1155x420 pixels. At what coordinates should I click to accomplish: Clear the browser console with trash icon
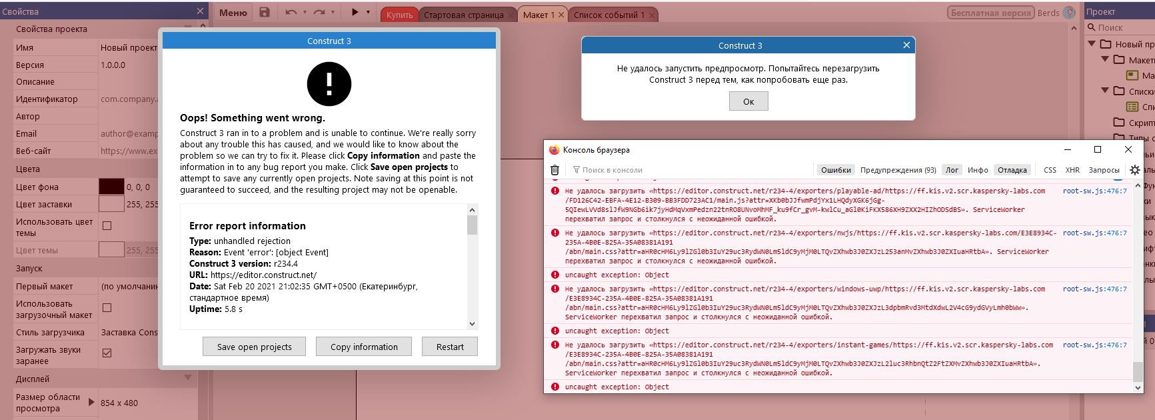[555, 170]
